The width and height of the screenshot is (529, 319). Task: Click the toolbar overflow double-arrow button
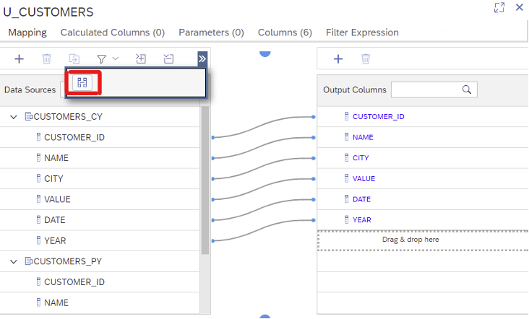pyautogui.click(x=202, y=59)
